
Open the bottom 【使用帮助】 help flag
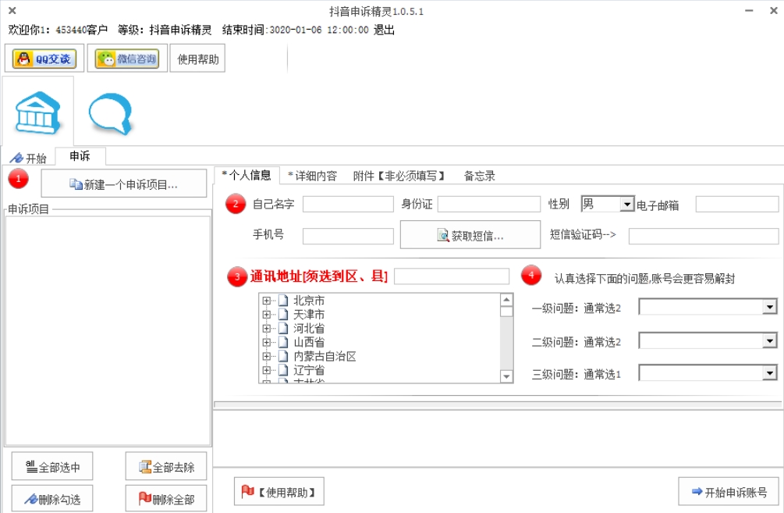click(278, 491)
